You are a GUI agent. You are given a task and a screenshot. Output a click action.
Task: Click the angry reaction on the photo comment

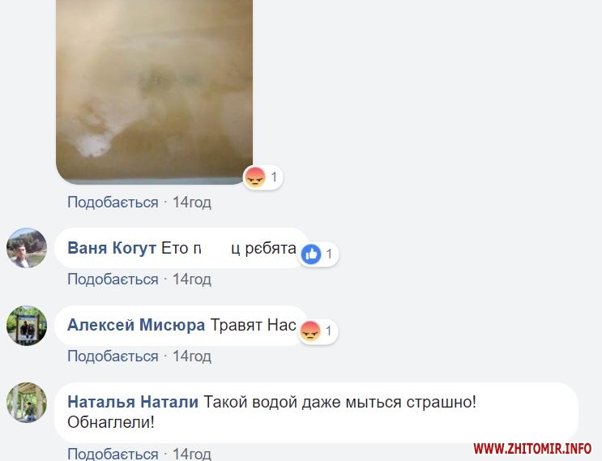pos(255,177)
